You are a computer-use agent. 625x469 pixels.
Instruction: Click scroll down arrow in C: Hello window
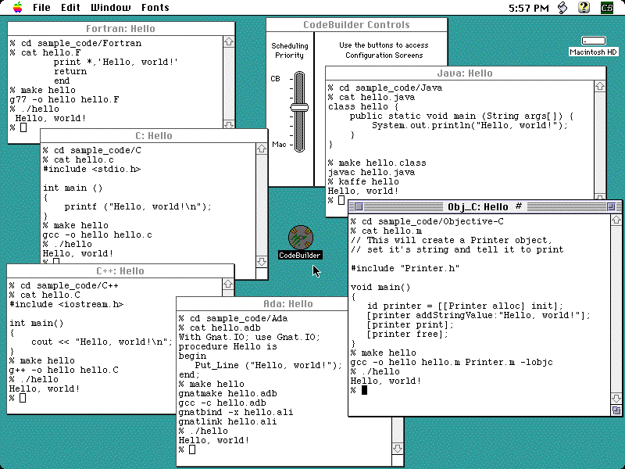pyautogui.click(x=262, y=261)
